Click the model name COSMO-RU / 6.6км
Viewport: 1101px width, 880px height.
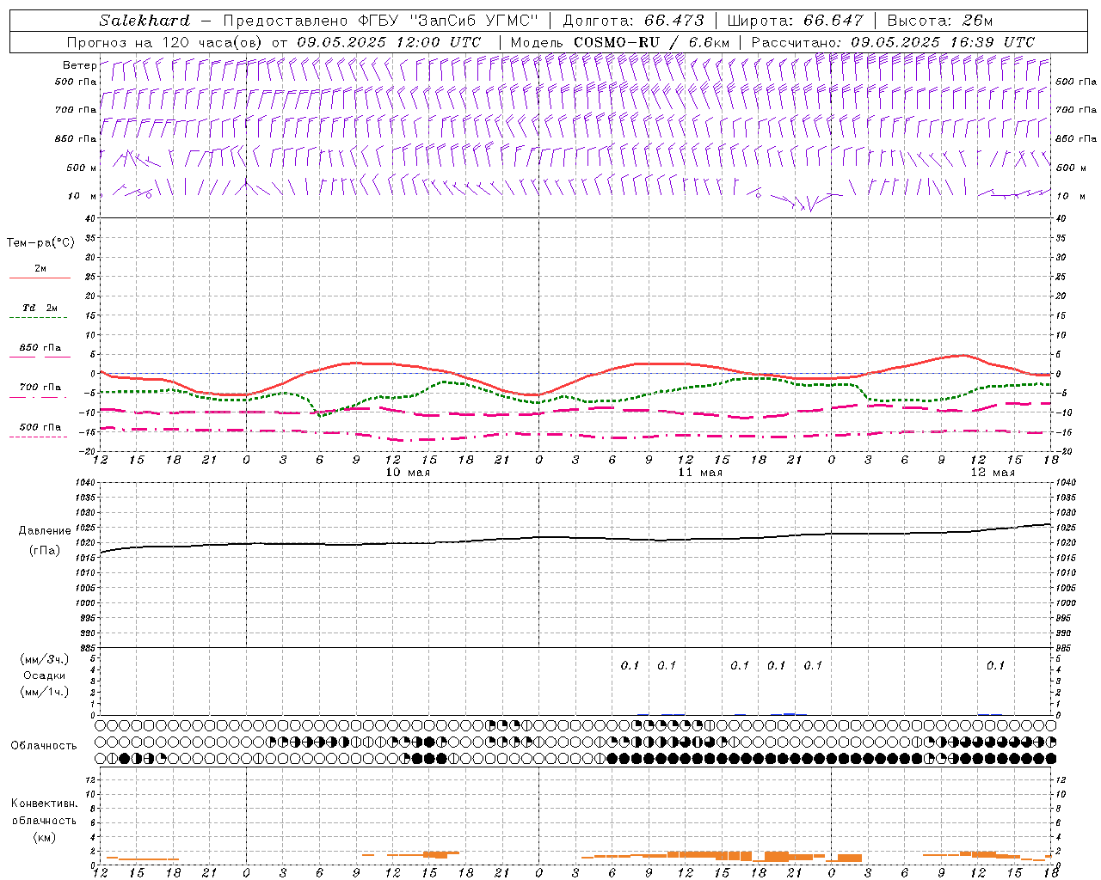point(651,42)
